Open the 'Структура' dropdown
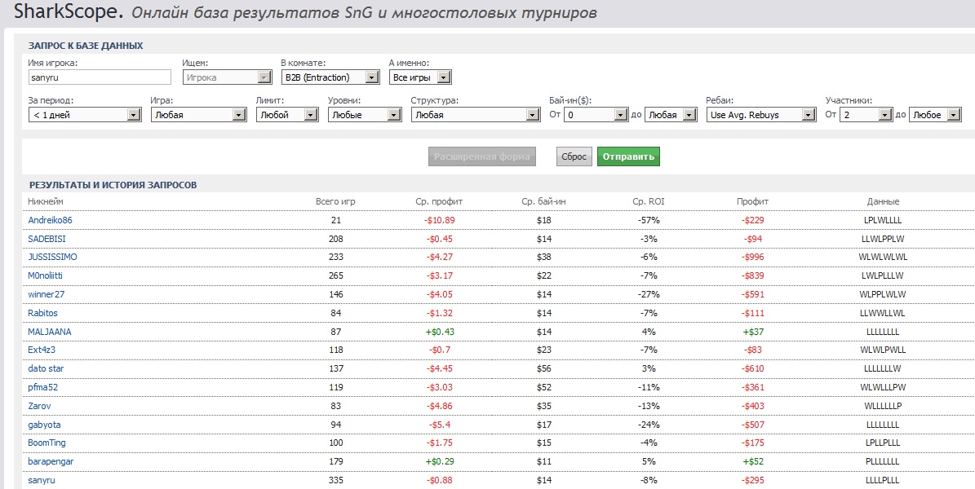This screenshot has width=975, height=489. click(475, 115)
